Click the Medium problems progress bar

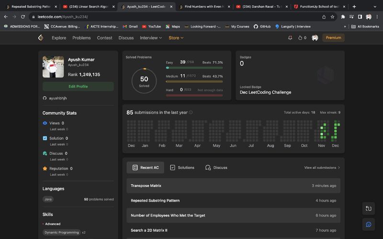pos(194,82)
